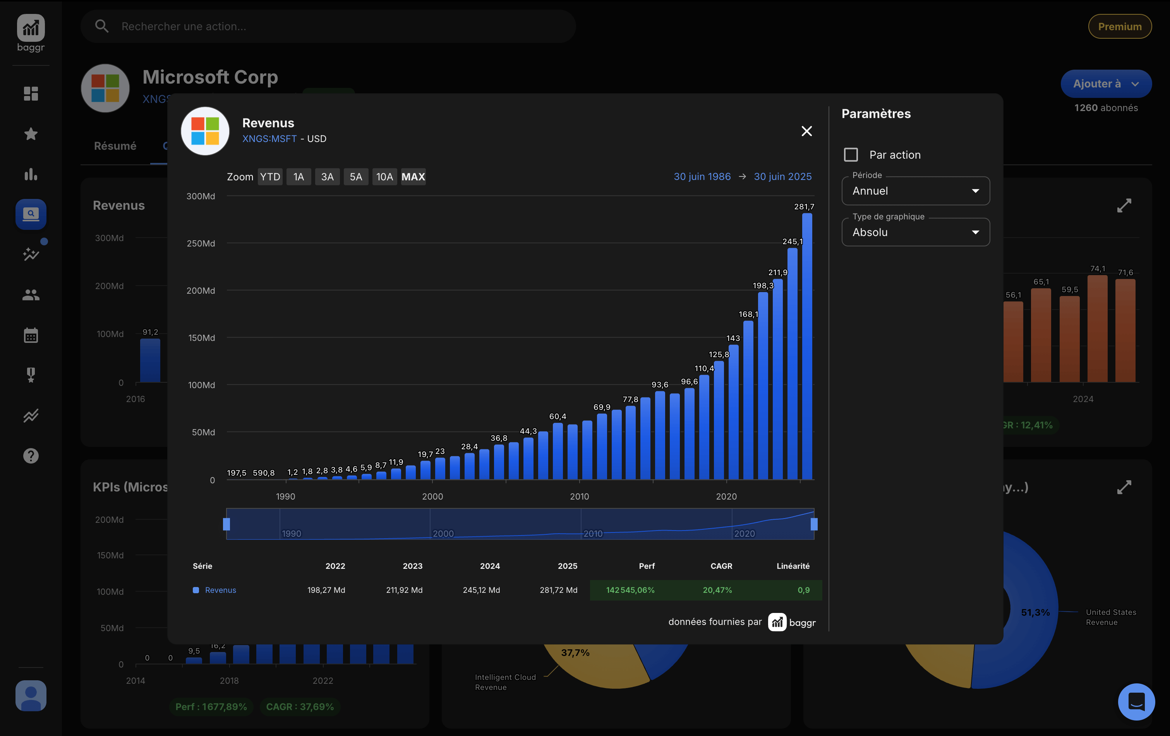Select the 5A zoom range

pyautogui.click(x=356, y=177)
